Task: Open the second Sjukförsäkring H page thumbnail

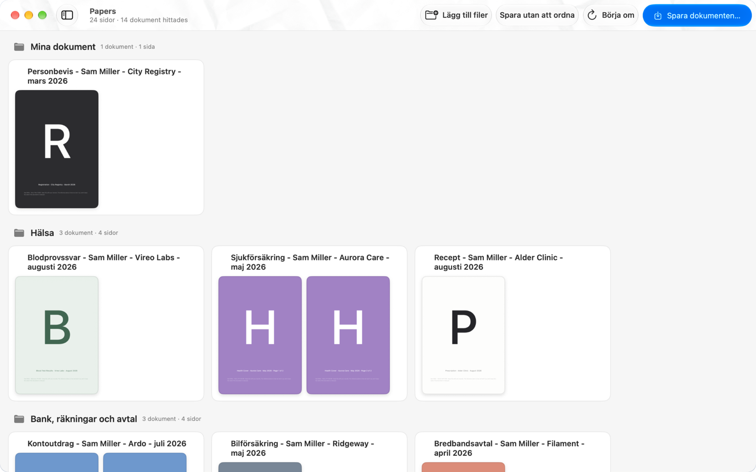Action: [x=348, y=335]
